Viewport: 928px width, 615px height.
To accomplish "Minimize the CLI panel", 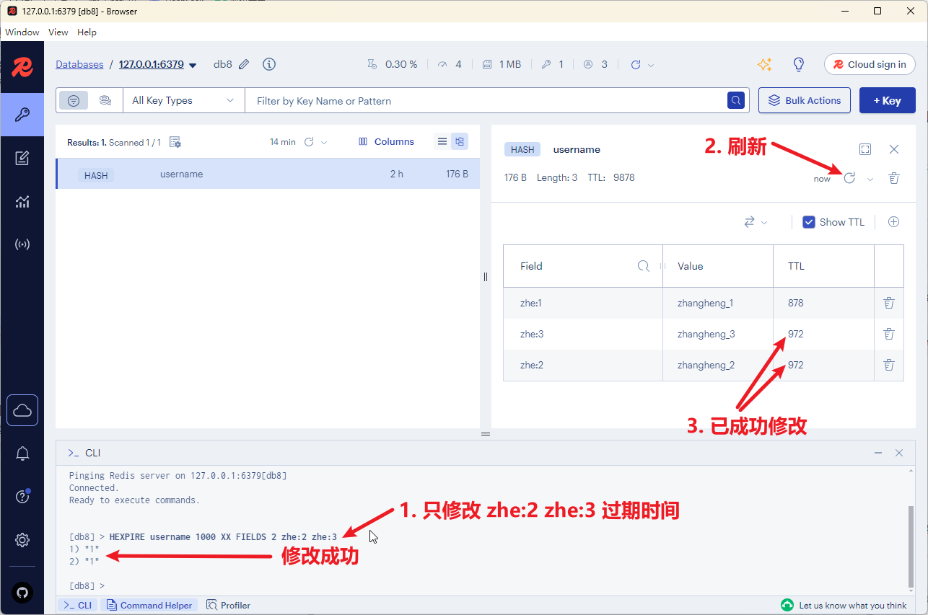I will [x=877, y=453].
